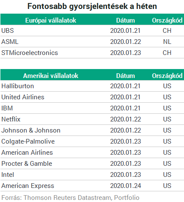The height and width of the screenshot is (202, 184).
Task: Select the NL country code cell
Action: tap(167, 42)
